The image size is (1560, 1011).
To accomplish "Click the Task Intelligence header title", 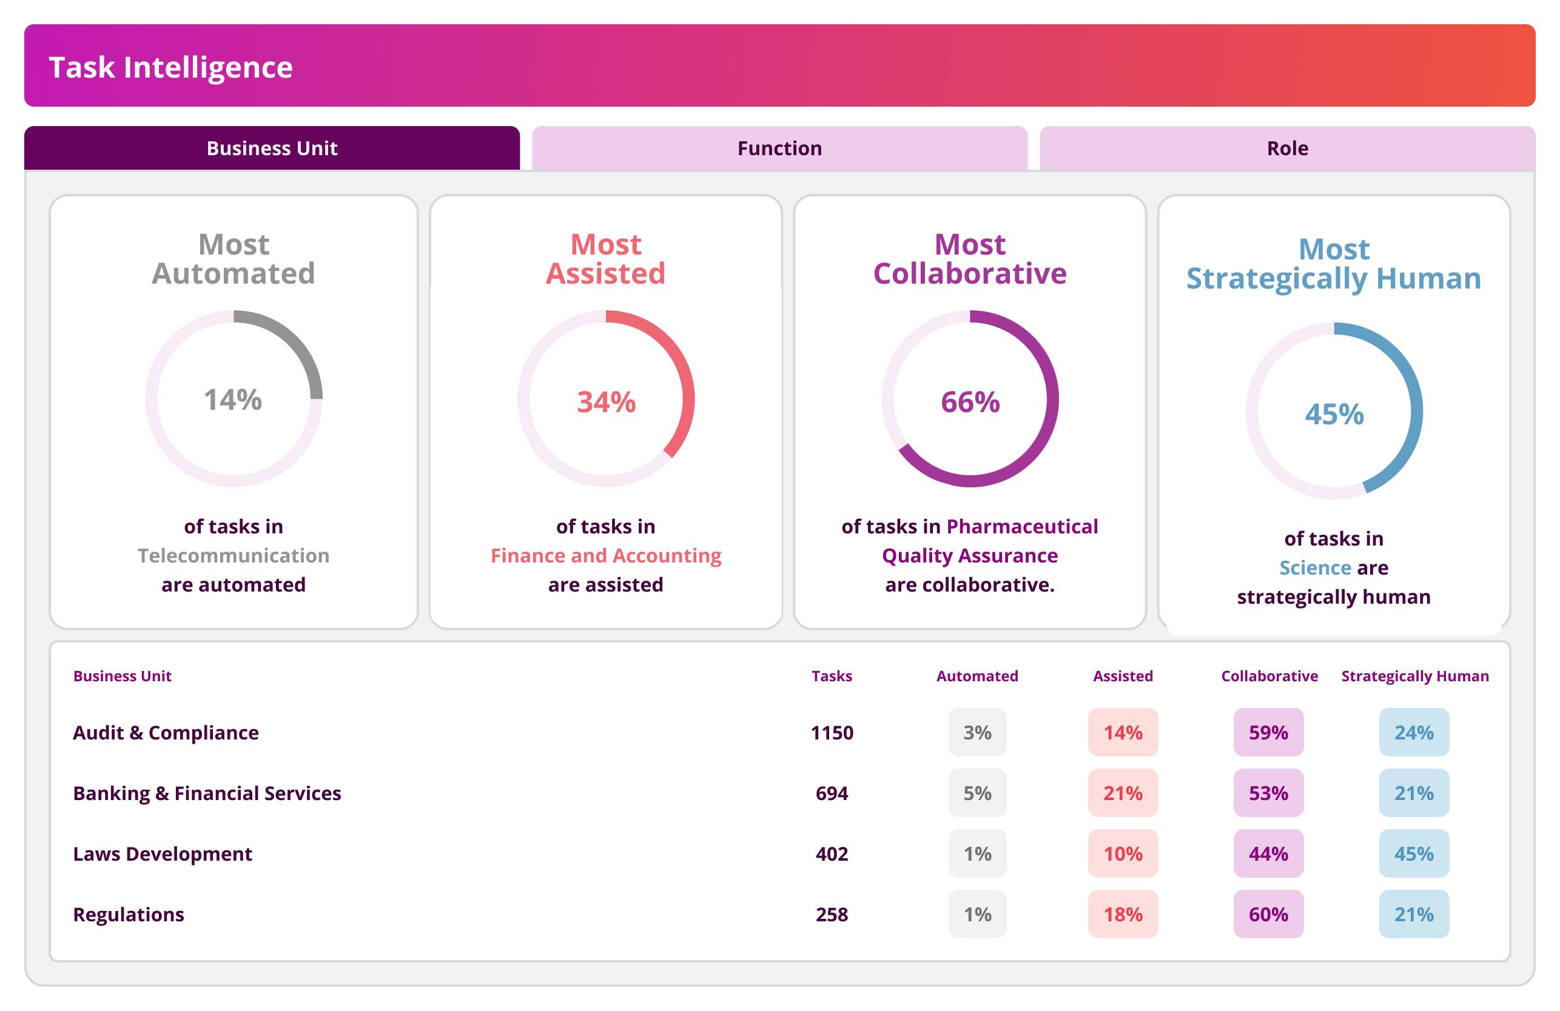I will point(170,67).
